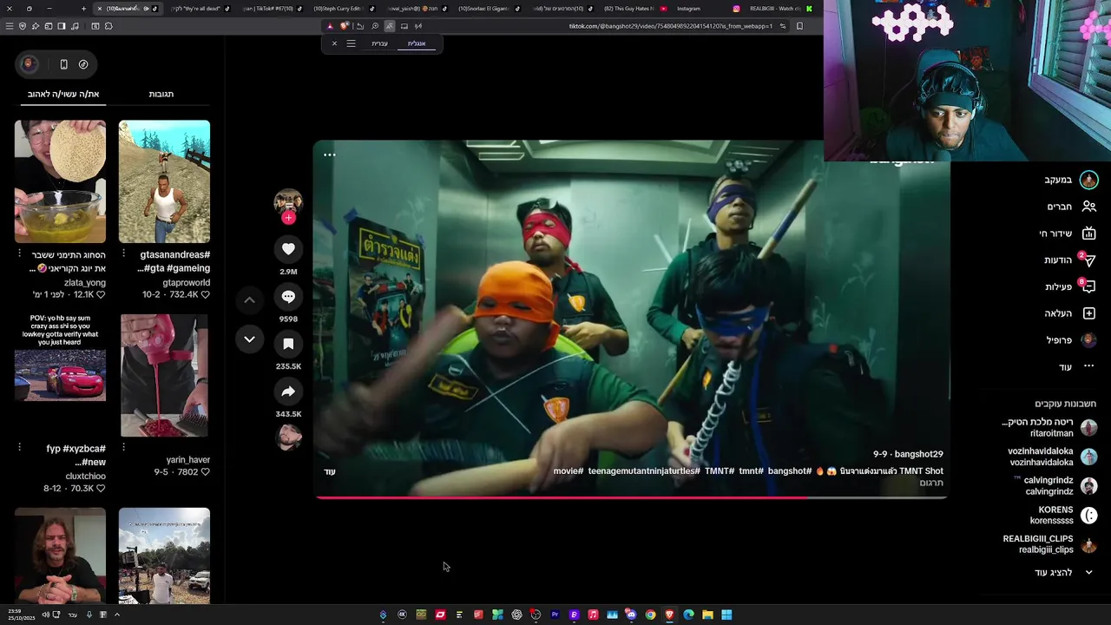
Task: Seek on the red video progress bar
Action: (631, 497)
